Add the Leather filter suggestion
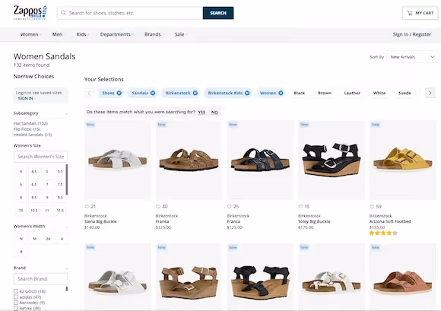This screenshot has height=311, width=441. (352, 93)
